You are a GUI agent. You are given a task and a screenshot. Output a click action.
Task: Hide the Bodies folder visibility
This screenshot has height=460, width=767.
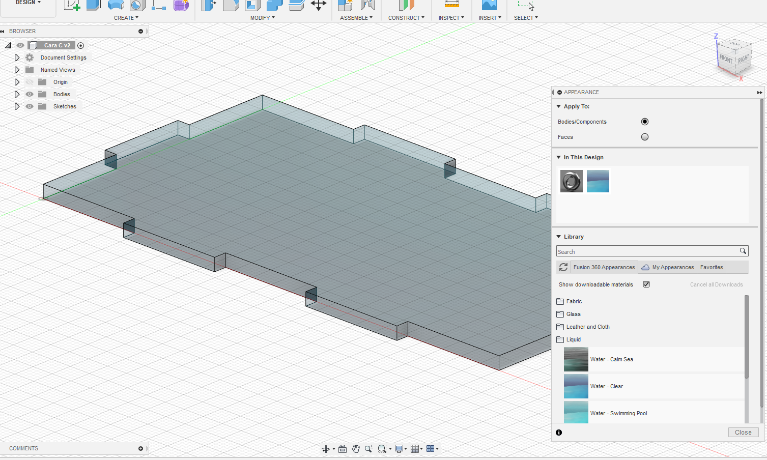click(x=30, y=94)
